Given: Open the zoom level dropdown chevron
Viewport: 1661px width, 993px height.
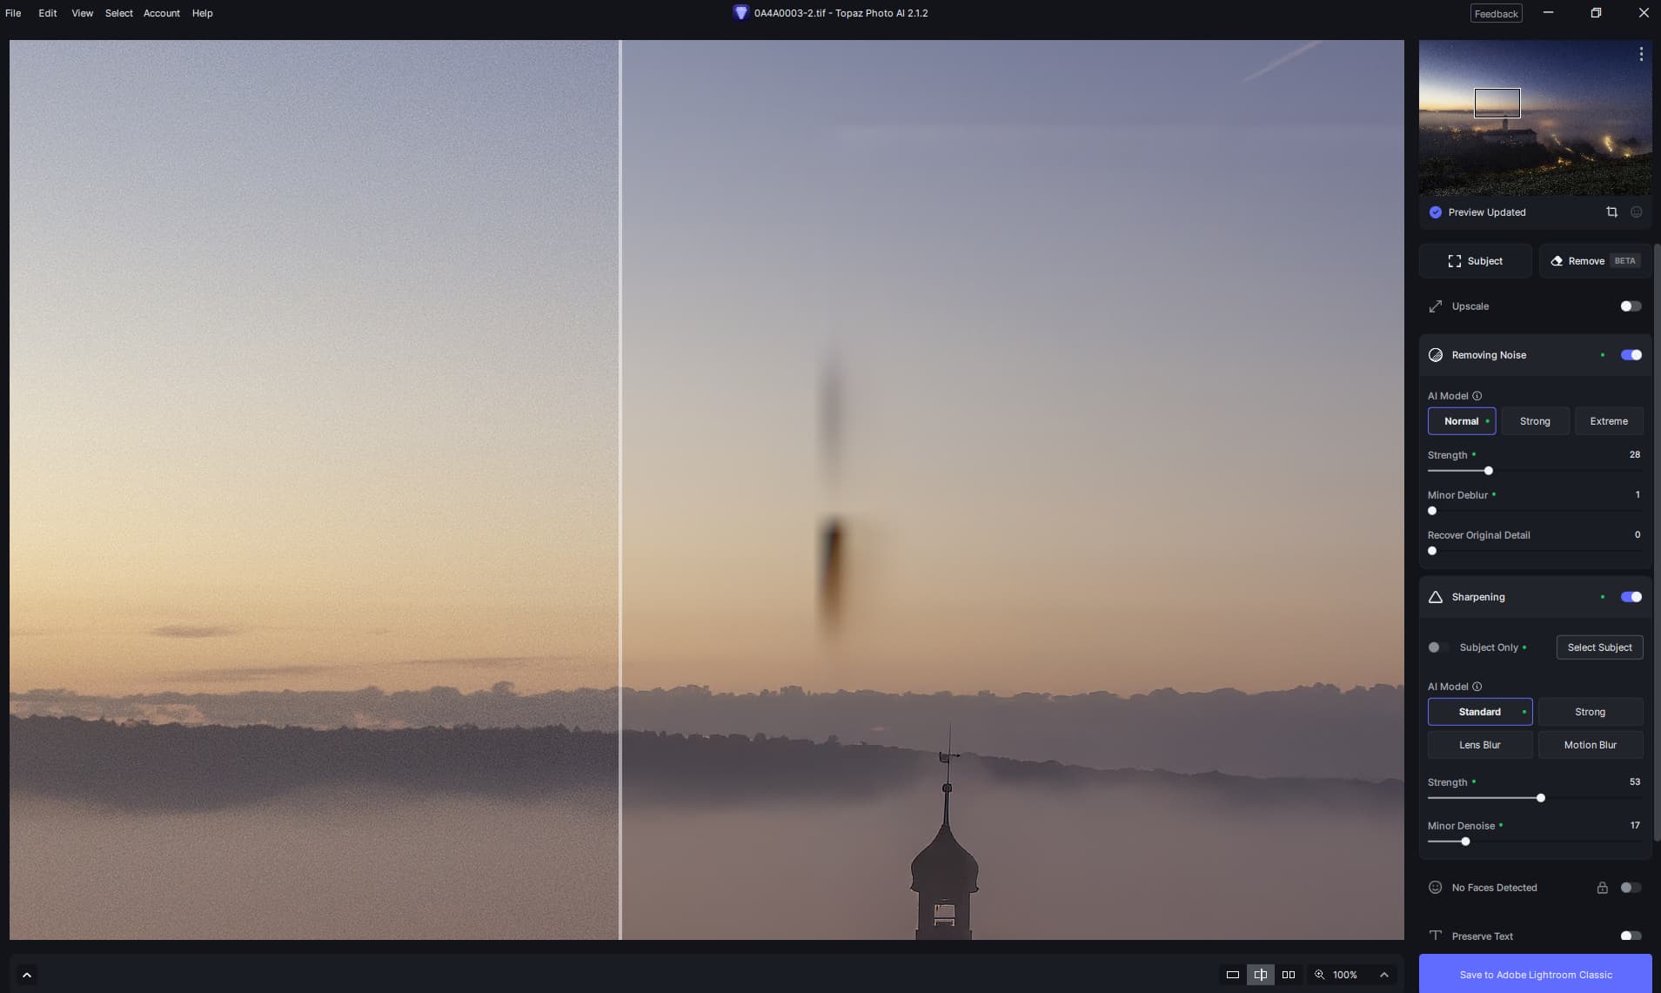Looking at the screenshot, I should coord(1384,975).
